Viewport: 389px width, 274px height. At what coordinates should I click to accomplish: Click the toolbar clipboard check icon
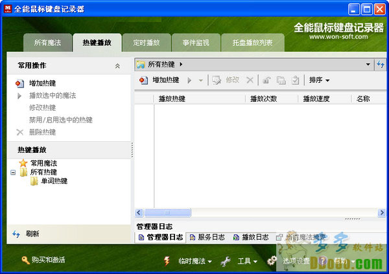coord(295,80)
